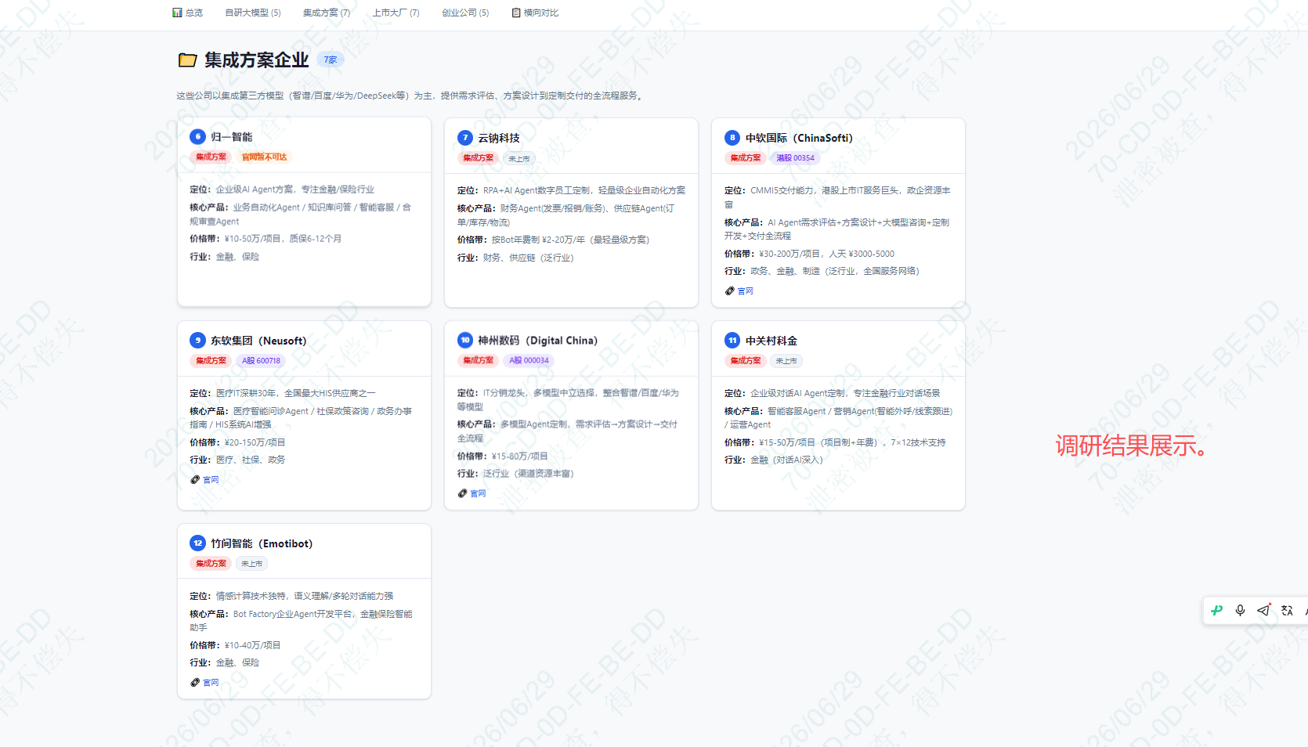The image size is (1308, 747).
Task: Click number 12 badge on 竹间智能 card
Action: point(197,543)
